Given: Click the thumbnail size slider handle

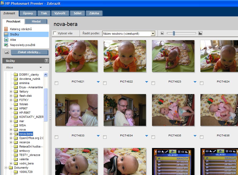Looking at the screenshot, I should pyautogui.click(x=174, y=33).
